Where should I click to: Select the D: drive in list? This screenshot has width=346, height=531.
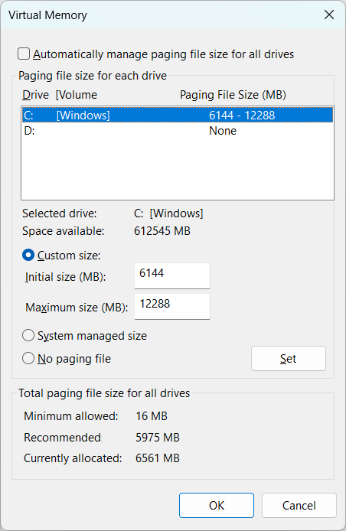178,131
